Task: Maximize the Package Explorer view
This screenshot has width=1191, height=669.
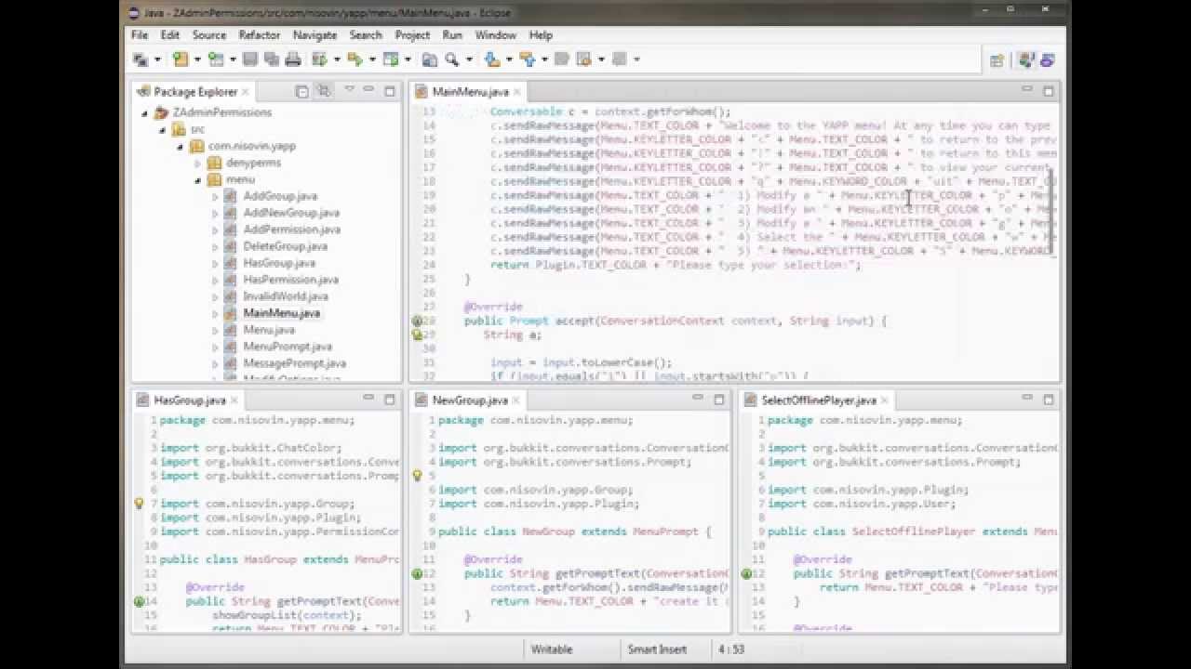Action: (x=390, y=91)
